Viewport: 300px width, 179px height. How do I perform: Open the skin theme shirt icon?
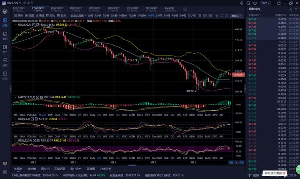click(x=255, y=3)
